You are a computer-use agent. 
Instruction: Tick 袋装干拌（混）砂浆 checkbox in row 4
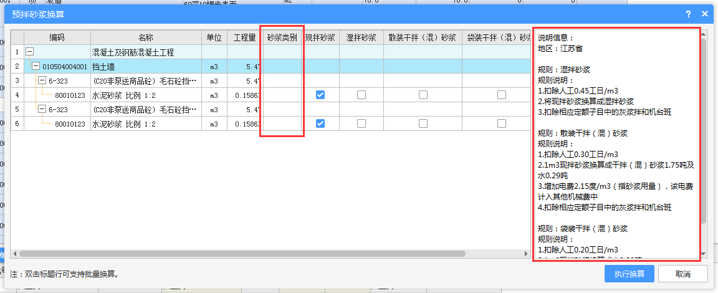pos(502,95)
